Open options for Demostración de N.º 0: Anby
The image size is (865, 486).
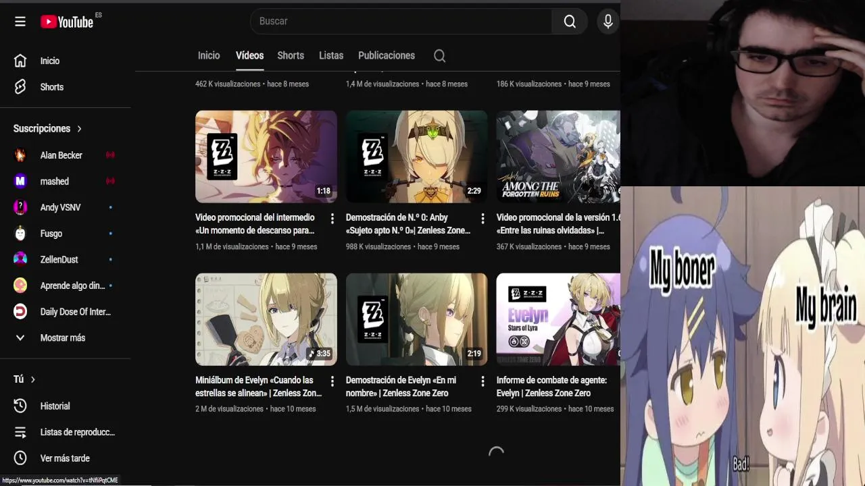click(x=483, y=219)
